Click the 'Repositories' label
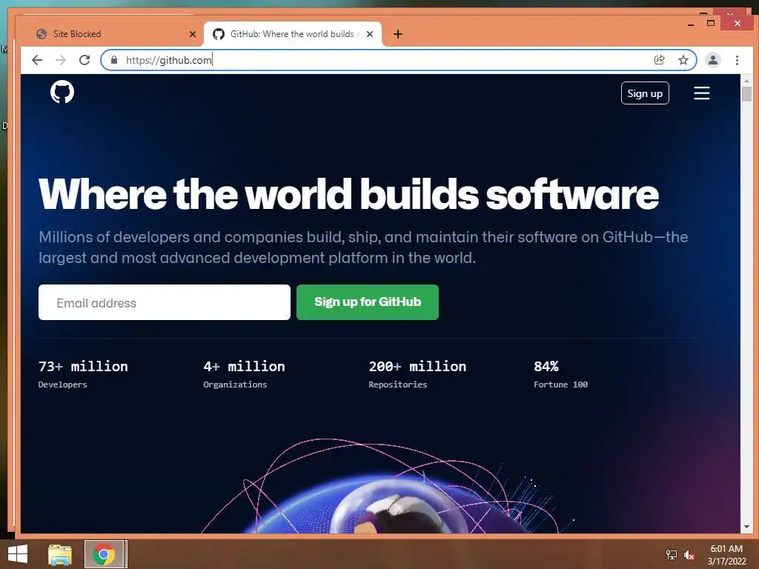This screenshot has height=569, width=759. coord(397,385)
